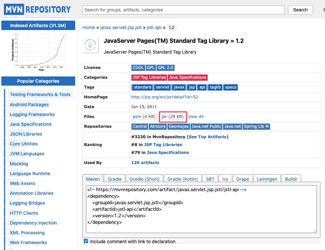This screenshot has height=250, width=325.
Task: Open JVM Languages category
Action: [27, 154]
